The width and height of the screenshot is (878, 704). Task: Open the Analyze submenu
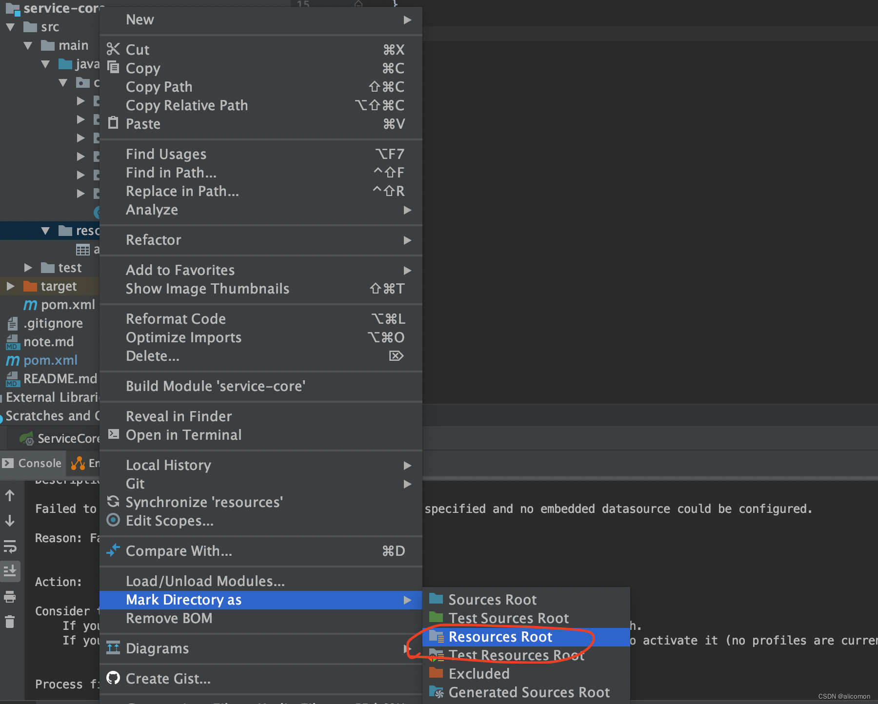(261, 210)
